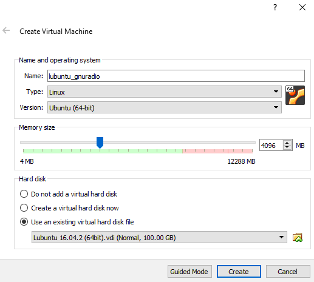Select Do not add a virtual hard disk
This screenshot has height=282, width=314.
point(69,194)
